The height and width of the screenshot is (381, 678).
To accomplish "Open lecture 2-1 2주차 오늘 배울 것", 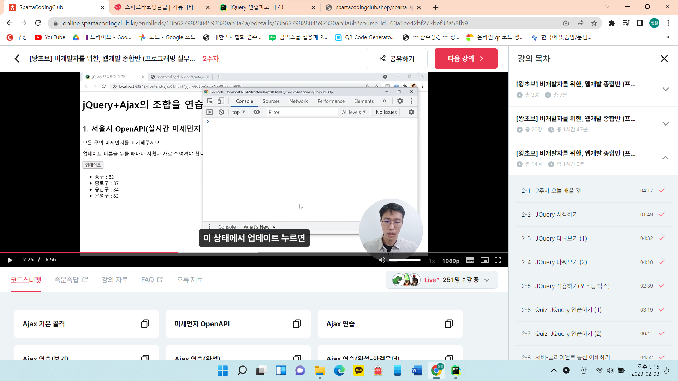I will (x=593, y=190).
